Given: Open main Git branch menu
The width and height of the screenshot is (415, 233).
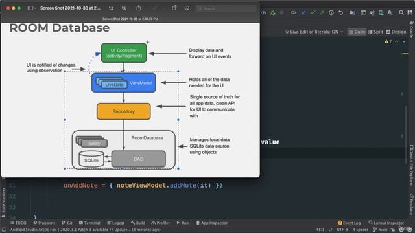Looking at the screenshot, I should coord(380,230).
